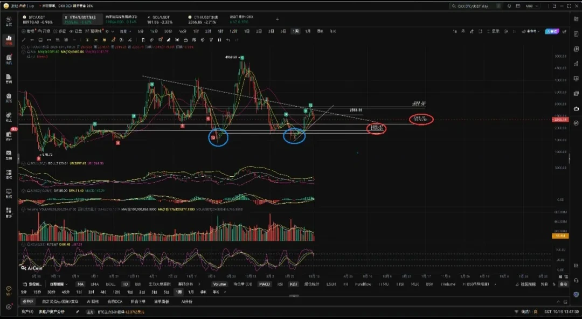Toggle the MACD indicator button
Viewport: 582px width, 319px height.
(265, 284)
